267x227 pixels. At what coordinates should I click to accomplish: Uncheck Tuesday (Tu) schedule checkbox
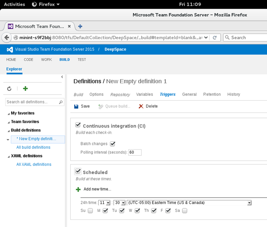[122, 211]
